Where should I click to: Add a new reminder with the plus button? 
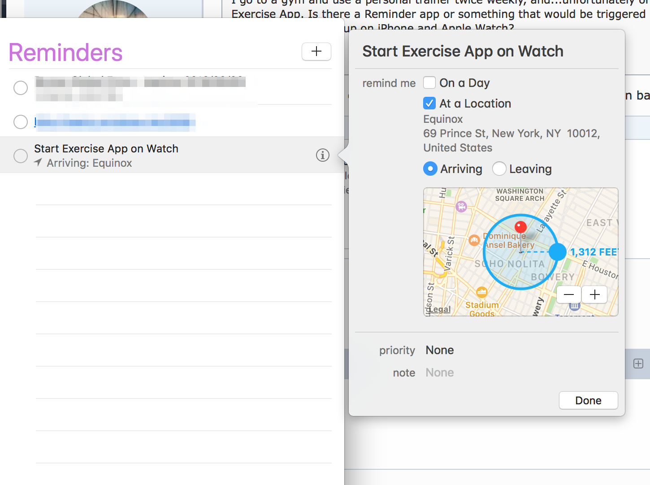(x=316, y=52)
